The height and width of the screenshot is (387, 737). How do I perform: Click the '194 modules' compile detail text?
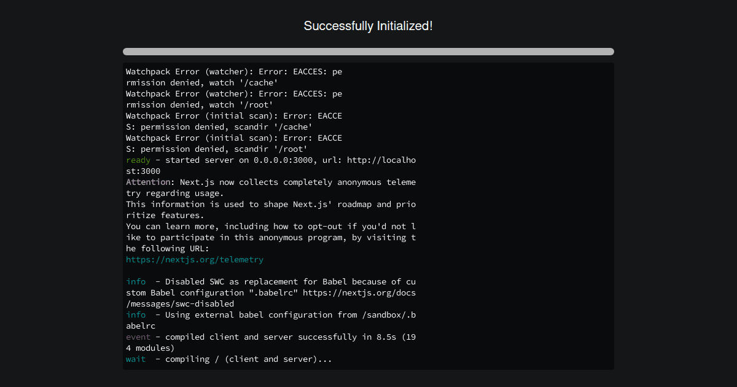[x=151, y=348]
